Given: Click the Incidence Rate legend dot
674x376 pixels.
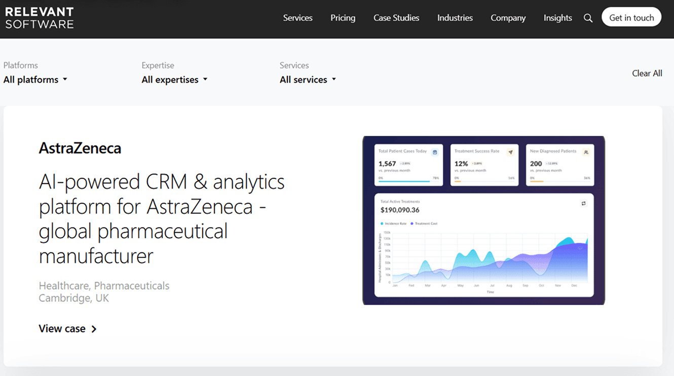Looking at the screenshot, I should [382, 223].
